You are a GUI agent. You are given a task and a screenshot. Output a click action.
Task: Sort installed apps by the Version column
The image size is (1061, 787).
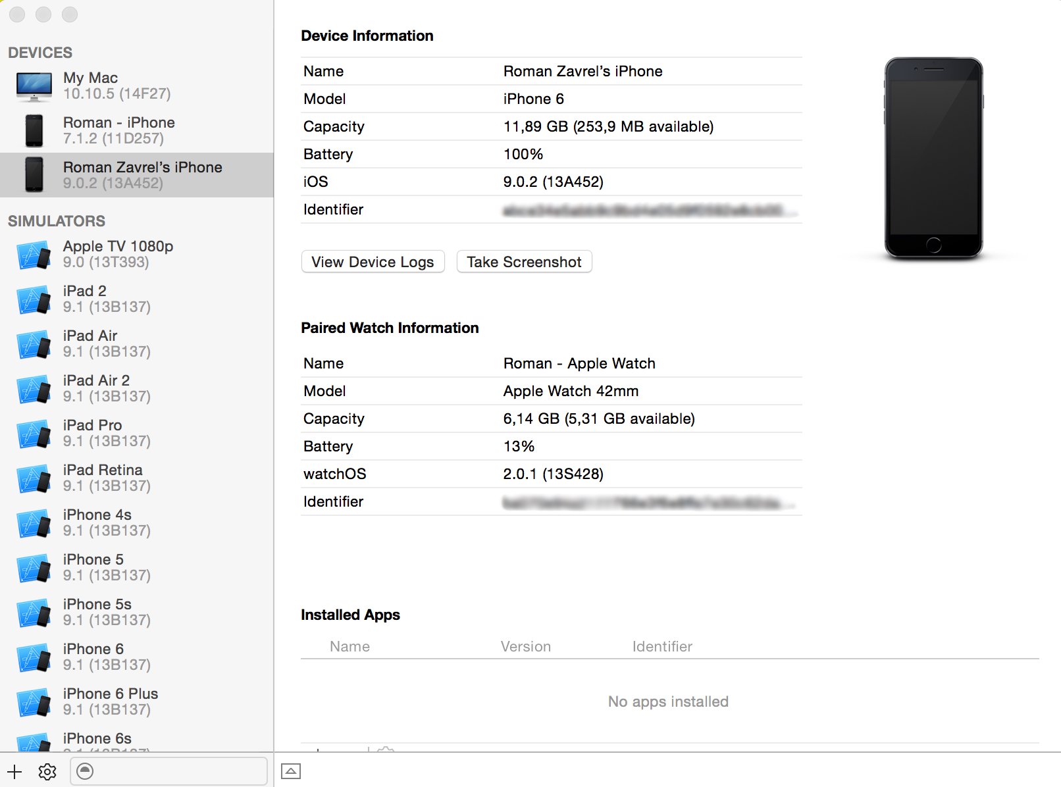525,647
